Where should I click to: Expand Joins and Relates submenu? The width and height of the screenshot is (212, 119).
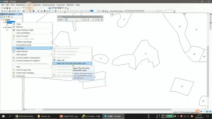(x=32, y=33)
